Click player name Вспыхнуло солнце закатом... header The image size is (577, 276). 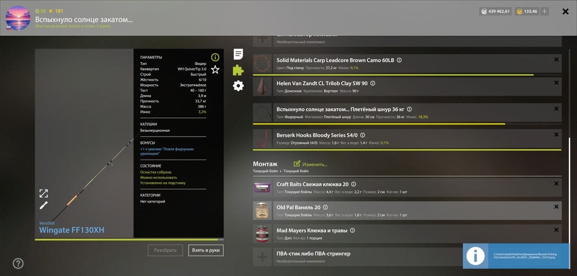tap(84, 19)
